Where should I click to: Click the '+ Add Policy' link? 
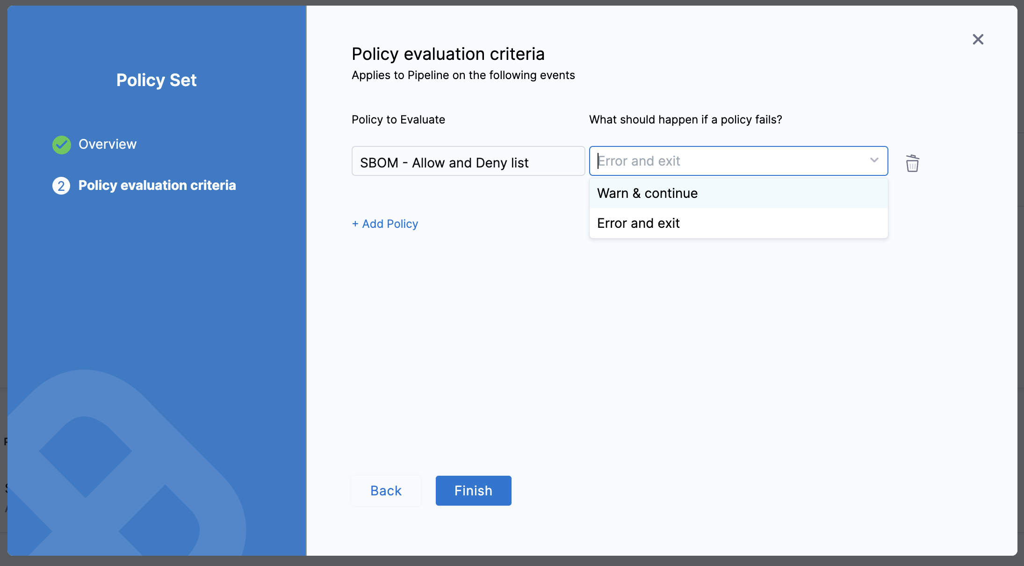[384, 224]
